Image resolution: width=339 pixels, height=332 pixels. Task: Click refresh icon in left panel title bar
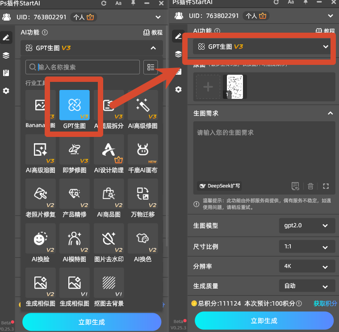pyautogui.click(x=104, y=3)
